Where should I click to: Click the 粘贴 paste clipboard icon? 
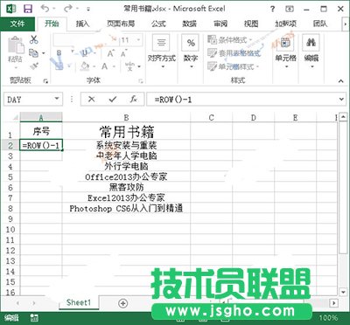16,45
